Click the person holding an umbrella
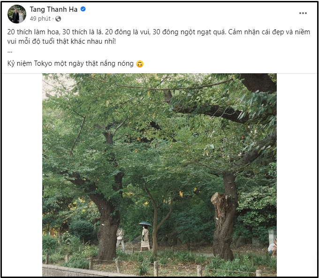 (145, 236)
